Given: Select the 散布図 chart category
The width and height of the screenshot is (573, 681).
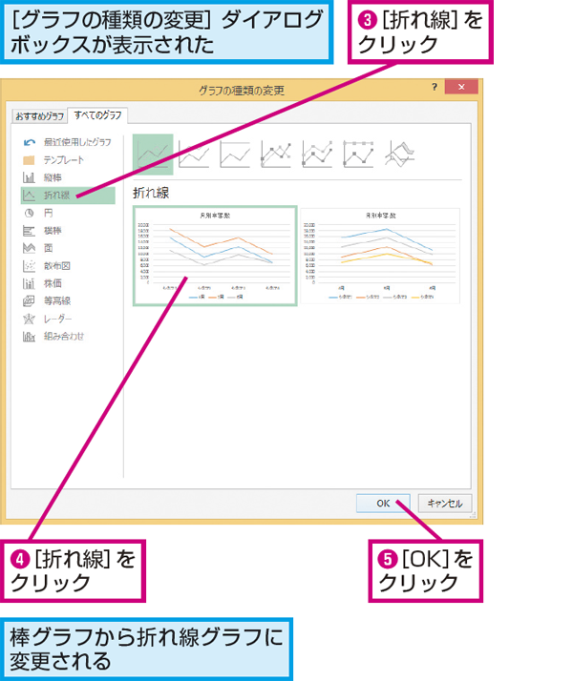Looking at the screenshot, I should point(68,266).
